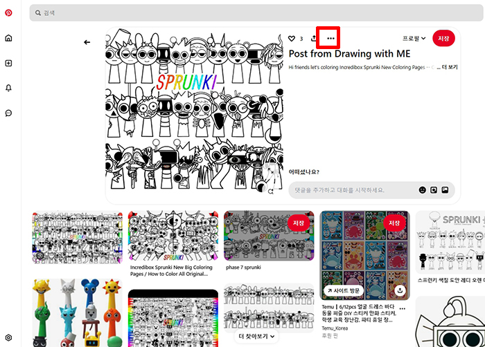Open the Temu_Korea profile link
The width and height of the screenshot is (485, 347).
click(335, 328)
